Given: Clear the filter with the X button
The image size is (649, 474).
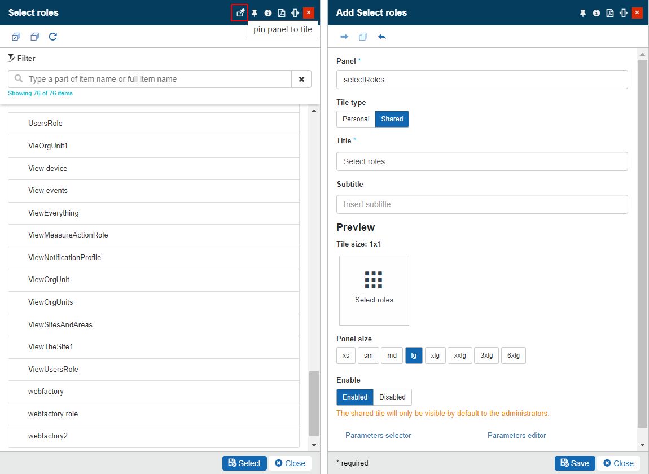Looking at the screenshot, I should (x=301, y=80).
